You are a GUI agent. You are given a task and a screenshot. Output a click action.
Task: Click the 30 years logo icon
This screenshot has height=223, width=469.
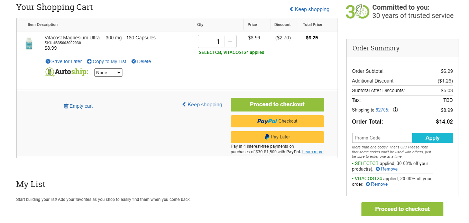(358, 11)
